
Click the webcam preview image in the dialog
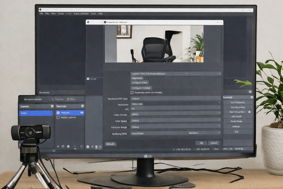[x=154, y=44]
